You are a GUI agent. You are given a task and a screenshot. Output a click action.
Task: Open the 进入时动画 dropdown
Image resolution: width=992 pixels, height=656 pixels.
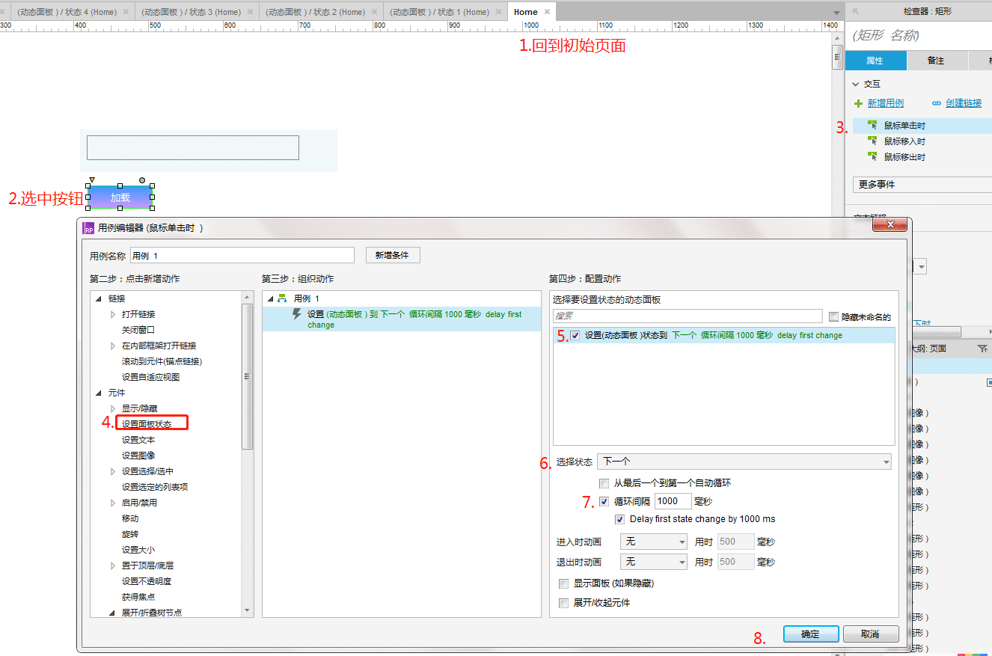pos(654,542)
